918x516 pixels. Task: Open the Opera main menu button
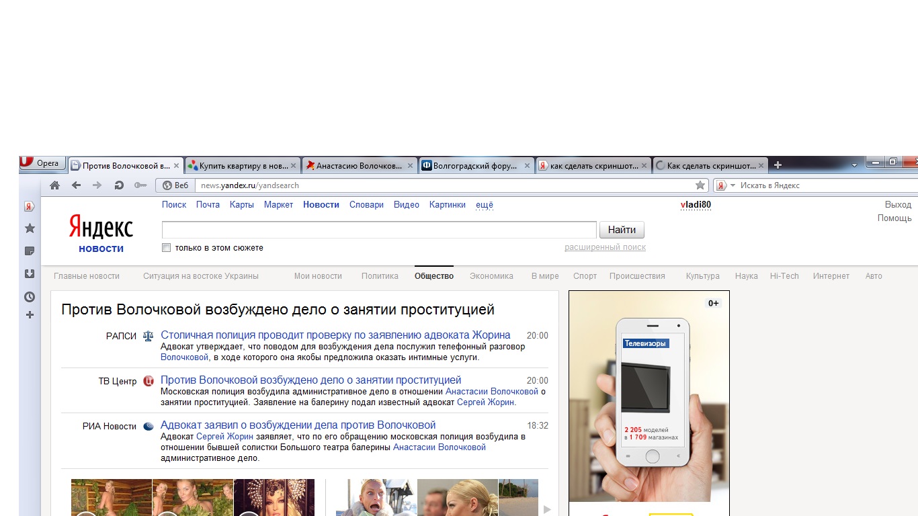(42, 163)
